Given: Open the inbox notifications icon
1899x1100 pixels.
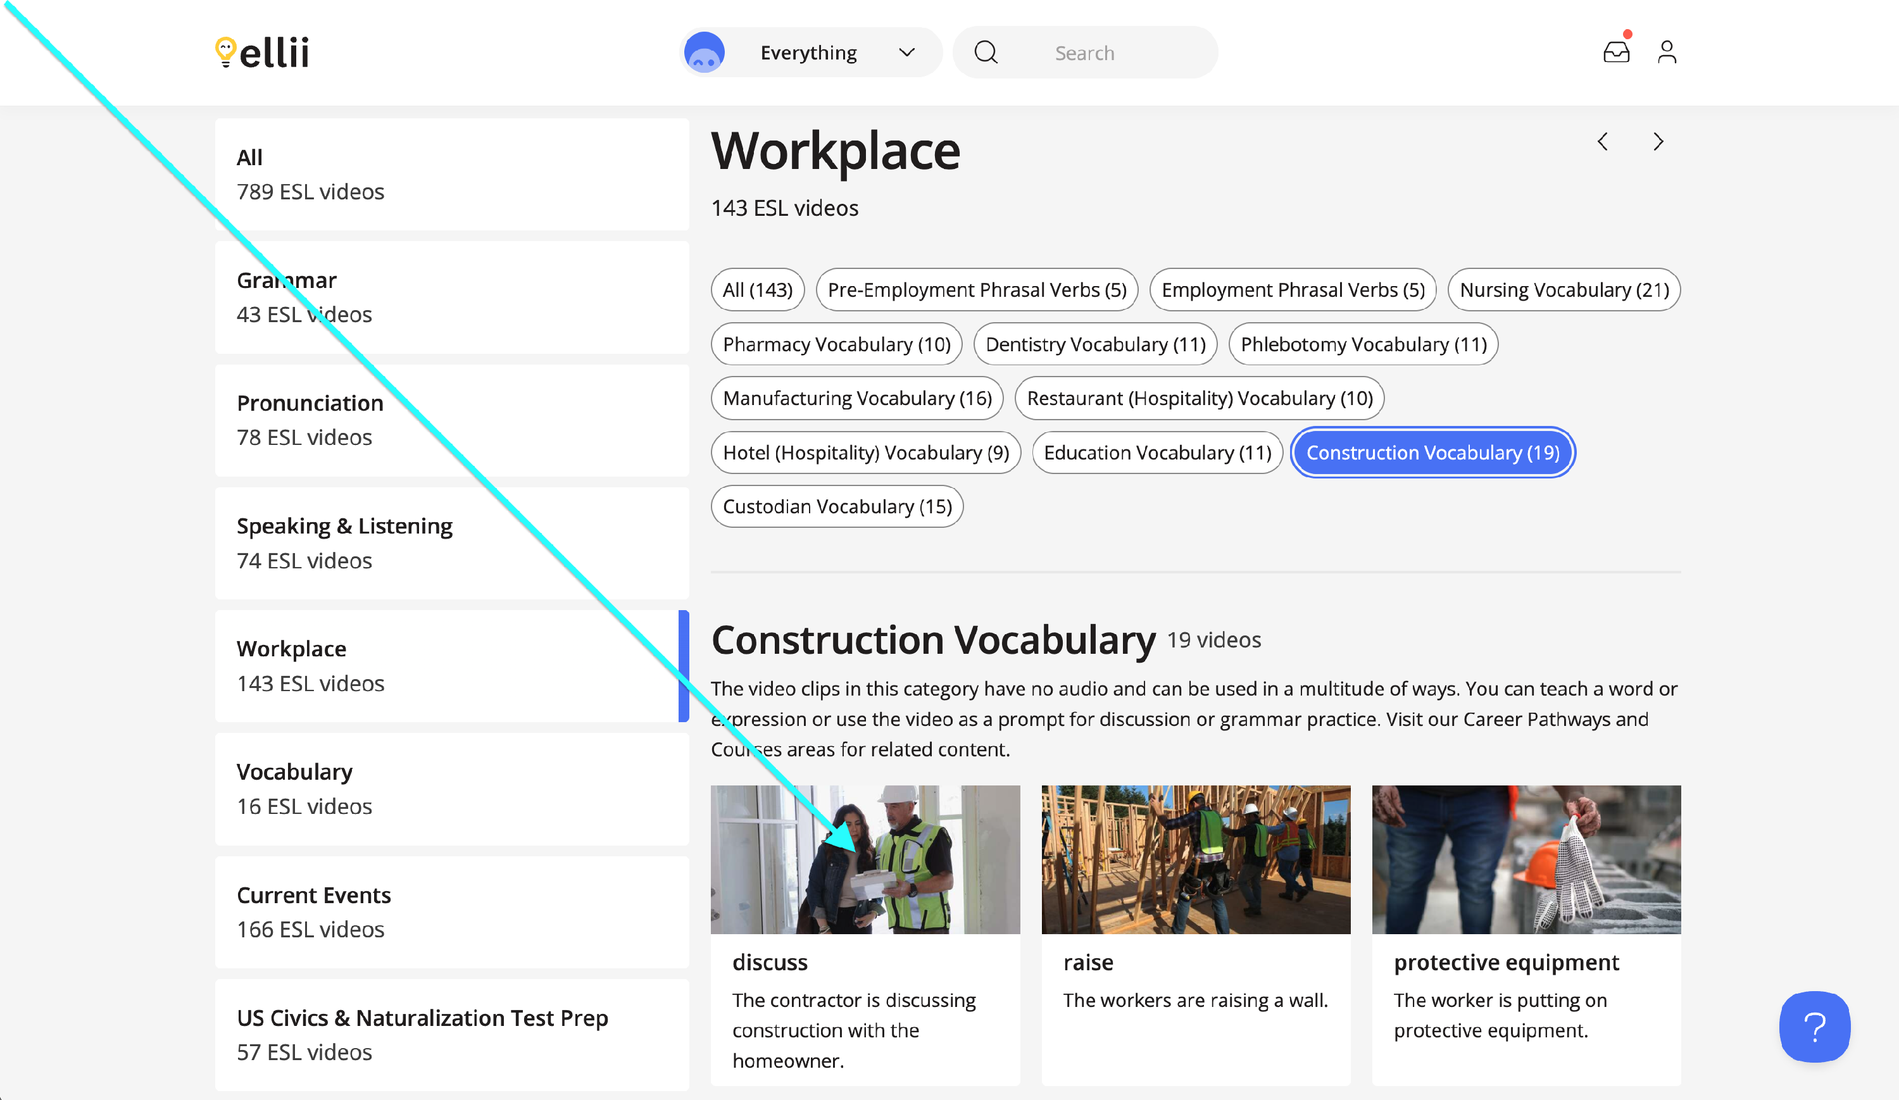Looking at the screenshot, I should coord(1615,52).
